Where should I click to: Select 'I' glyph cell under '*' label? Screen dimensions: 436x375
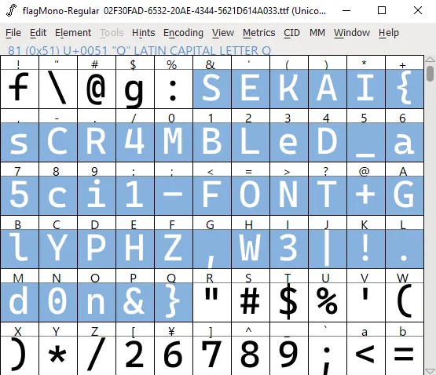[366, 89]
